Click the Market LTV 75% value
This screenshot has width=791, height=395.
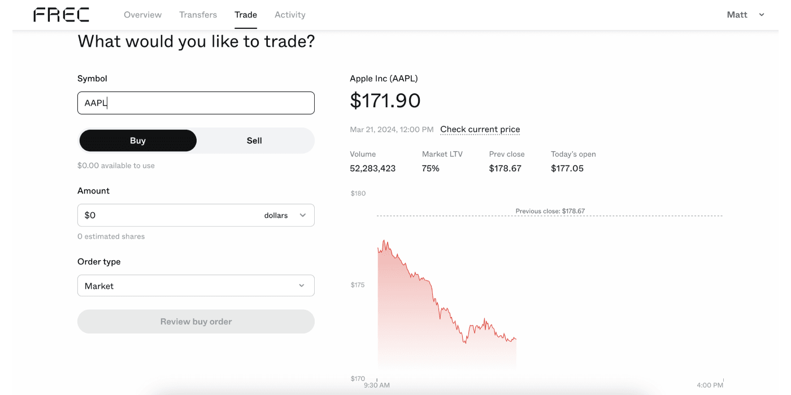[431, 168]
